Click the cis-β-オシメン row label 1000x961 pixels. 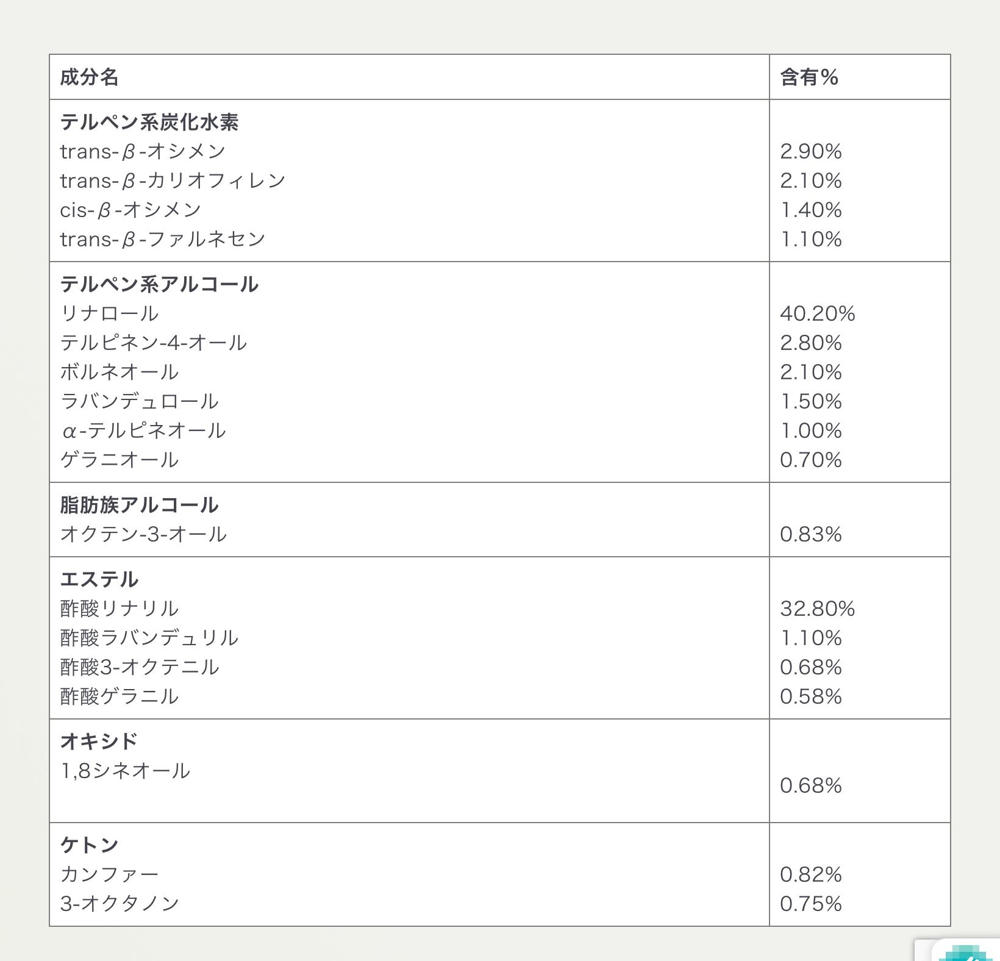(x=130, y=210)
